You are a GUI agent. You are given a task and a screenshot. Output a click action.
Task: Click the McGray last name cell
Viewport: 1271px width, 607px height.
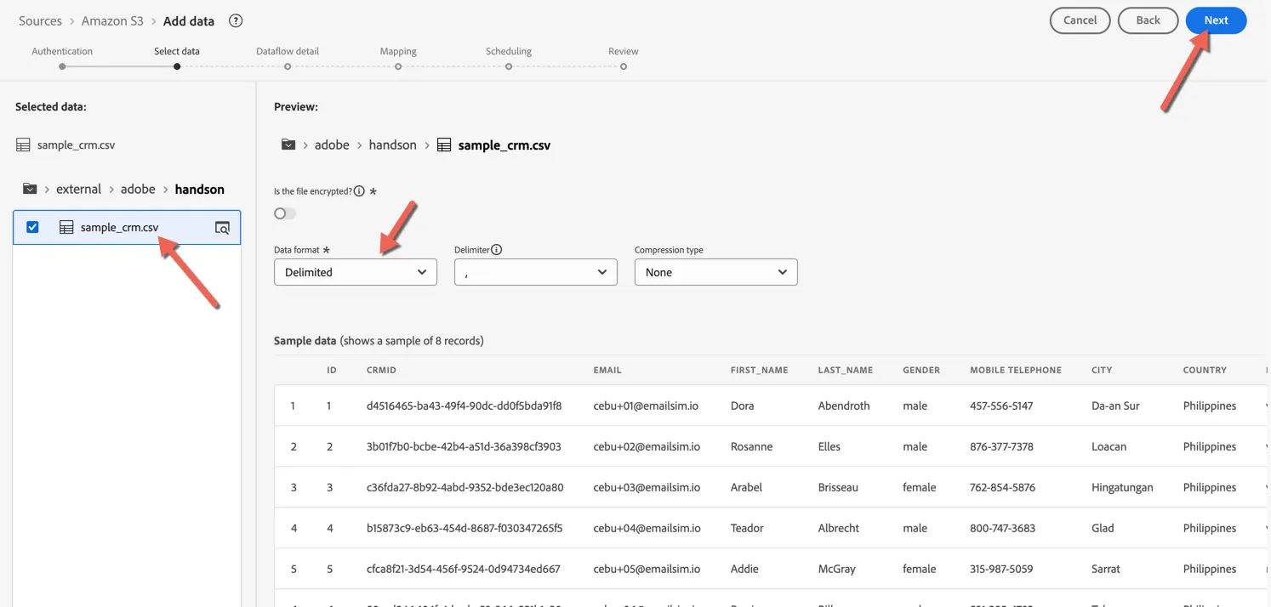[x=836, y=569]
